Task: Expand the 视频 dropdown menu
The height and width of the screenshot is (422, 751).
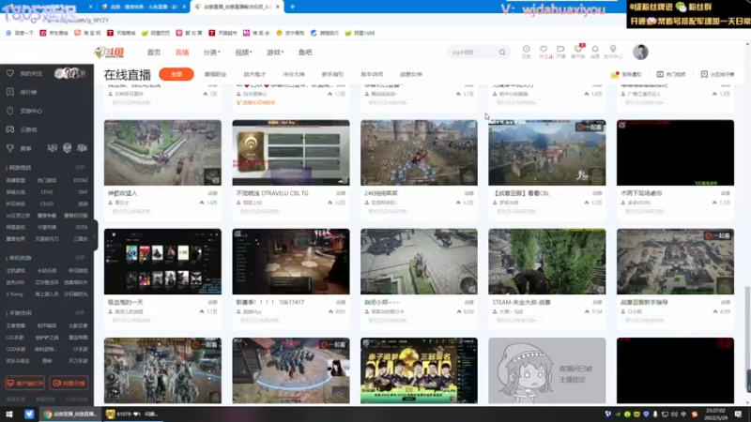Action: click(x=243, y=53)
